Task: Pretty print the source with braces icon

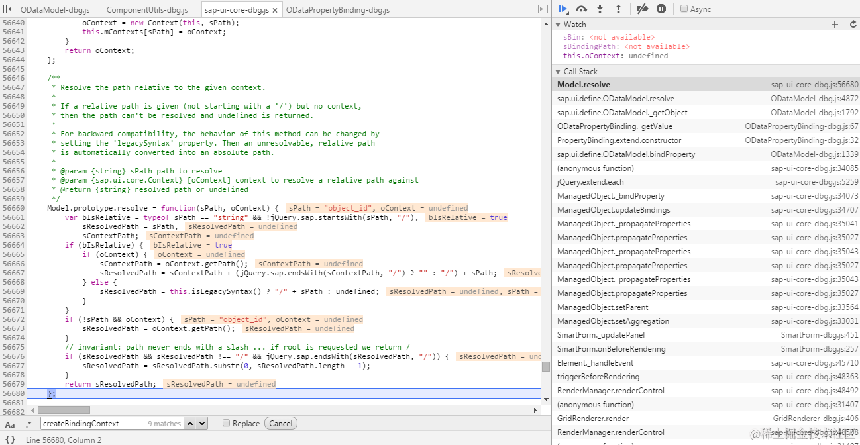Action: tap(10, 440)
